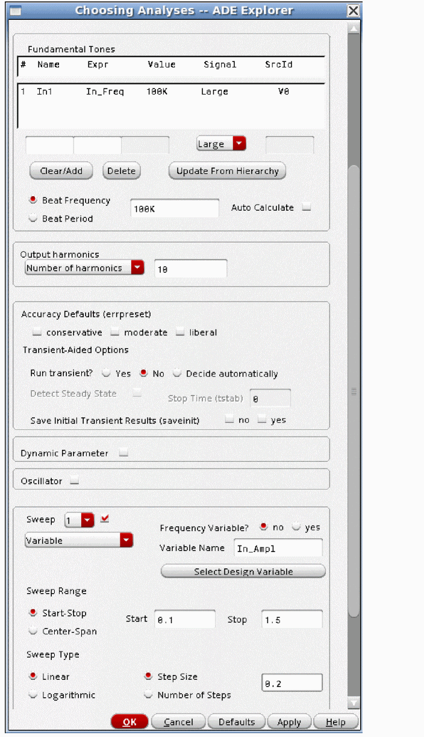
Task: Click the step size 0.2 field
Action: click(x=292, y=683)
